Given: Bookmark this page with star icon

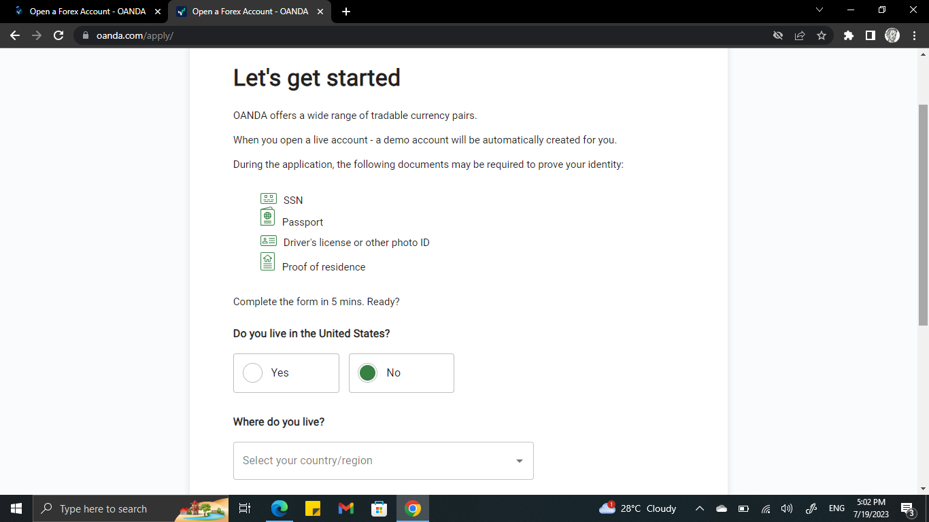Looking at the screenshot, I should (x=822, y=35).
